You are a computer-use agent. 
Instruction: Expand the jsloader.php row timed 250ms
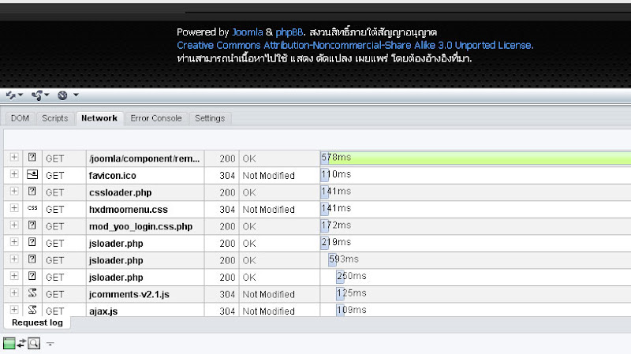coord(14,276)
